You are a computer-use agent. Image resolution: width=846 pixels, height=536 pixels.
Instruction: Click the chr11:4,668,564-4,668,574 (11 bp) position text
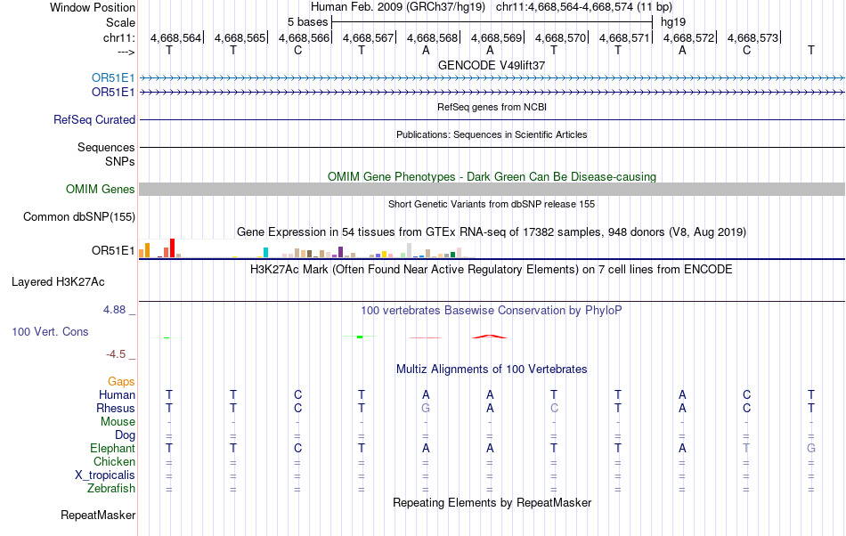coord(584,7)
